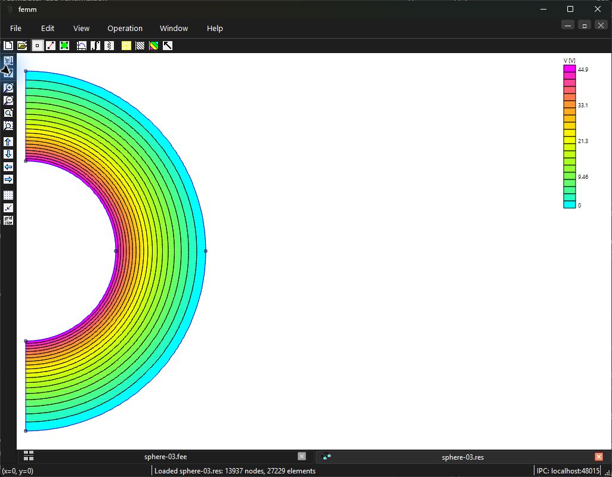This screenshot has height=477, width=612.
Task: Close the sphere-03.res tab
Action: pyautogui.click(x=599, y=456)
